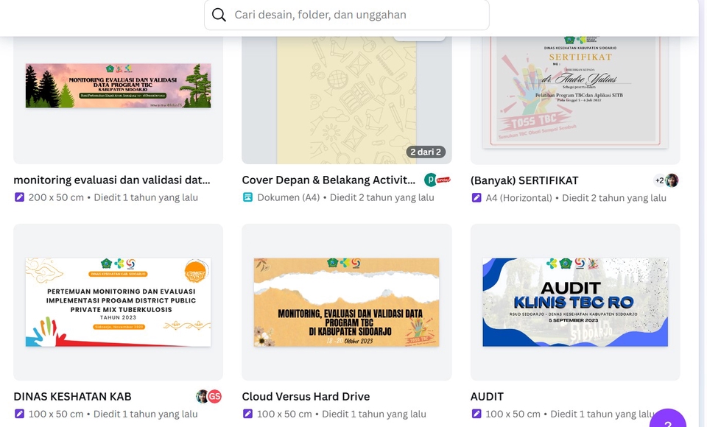Click the design icon beside 'A4 (Horizontal)'
The width and height of the screenshot is (707, 427).
pyautogui.click(x=476, y=197)
